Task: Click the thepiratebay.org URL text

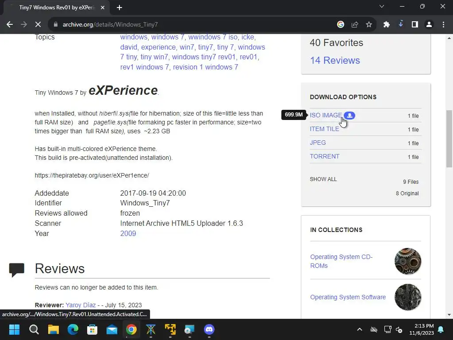Action: pyautogui.click(x=92, y=175)
